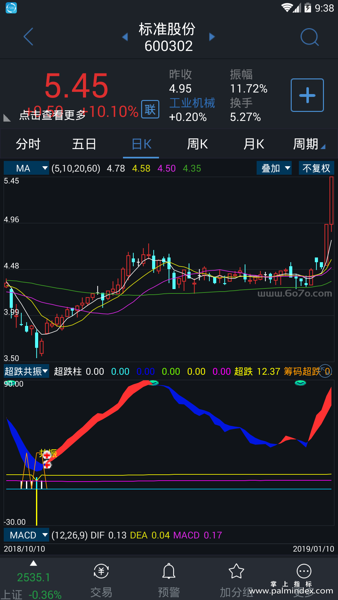Tap the MA60 value 4.35
The image size is (338, 600).
(x=192, y=168)
